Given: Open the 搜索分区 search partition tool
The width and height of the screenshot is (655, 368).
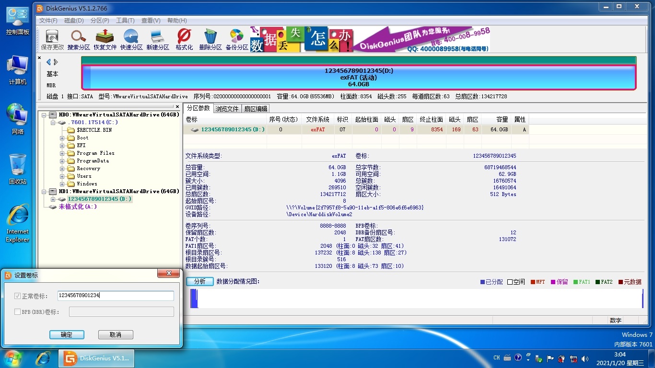Looking at the screenshot, I should 79,39.
